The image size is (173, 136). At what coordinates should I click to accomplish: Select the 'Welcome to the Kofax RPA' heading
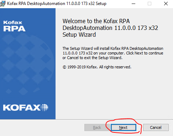[110, 28]
